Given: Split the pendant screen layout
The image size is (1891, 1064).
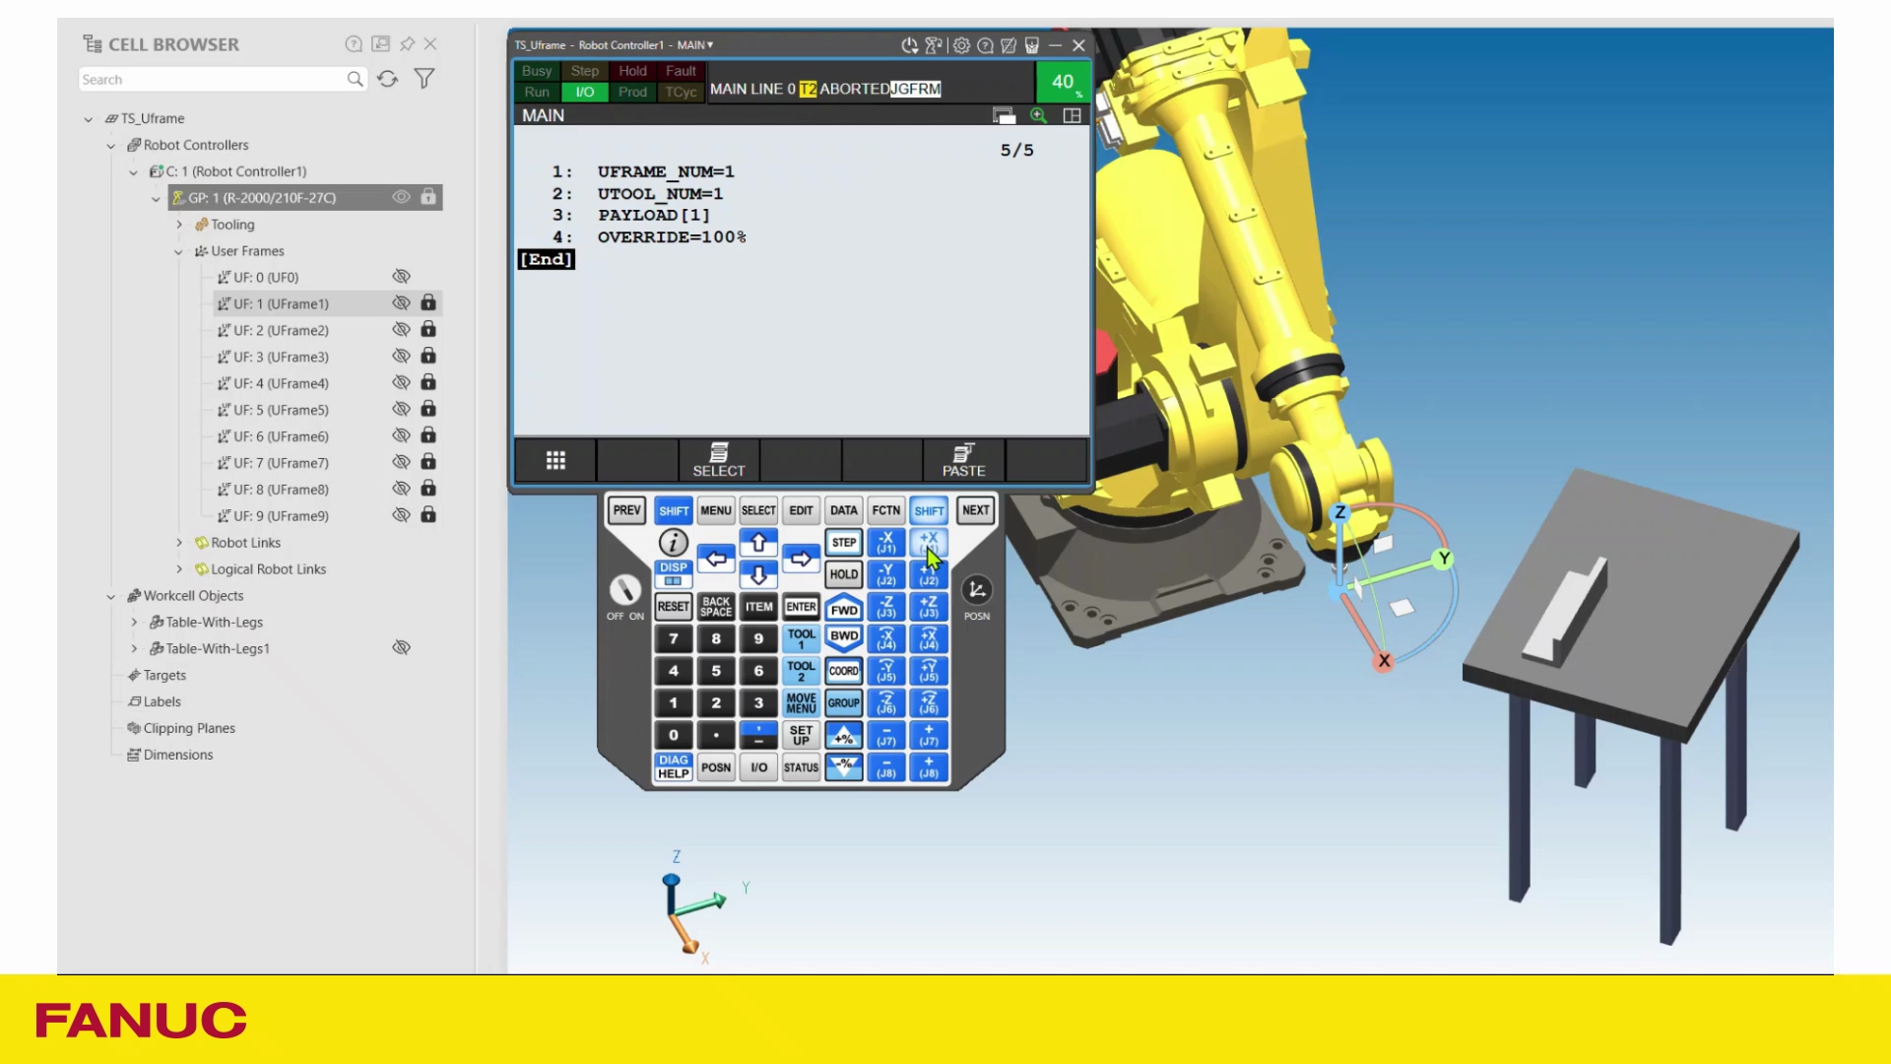Looking at the screenshot, I should point(1073,116).
